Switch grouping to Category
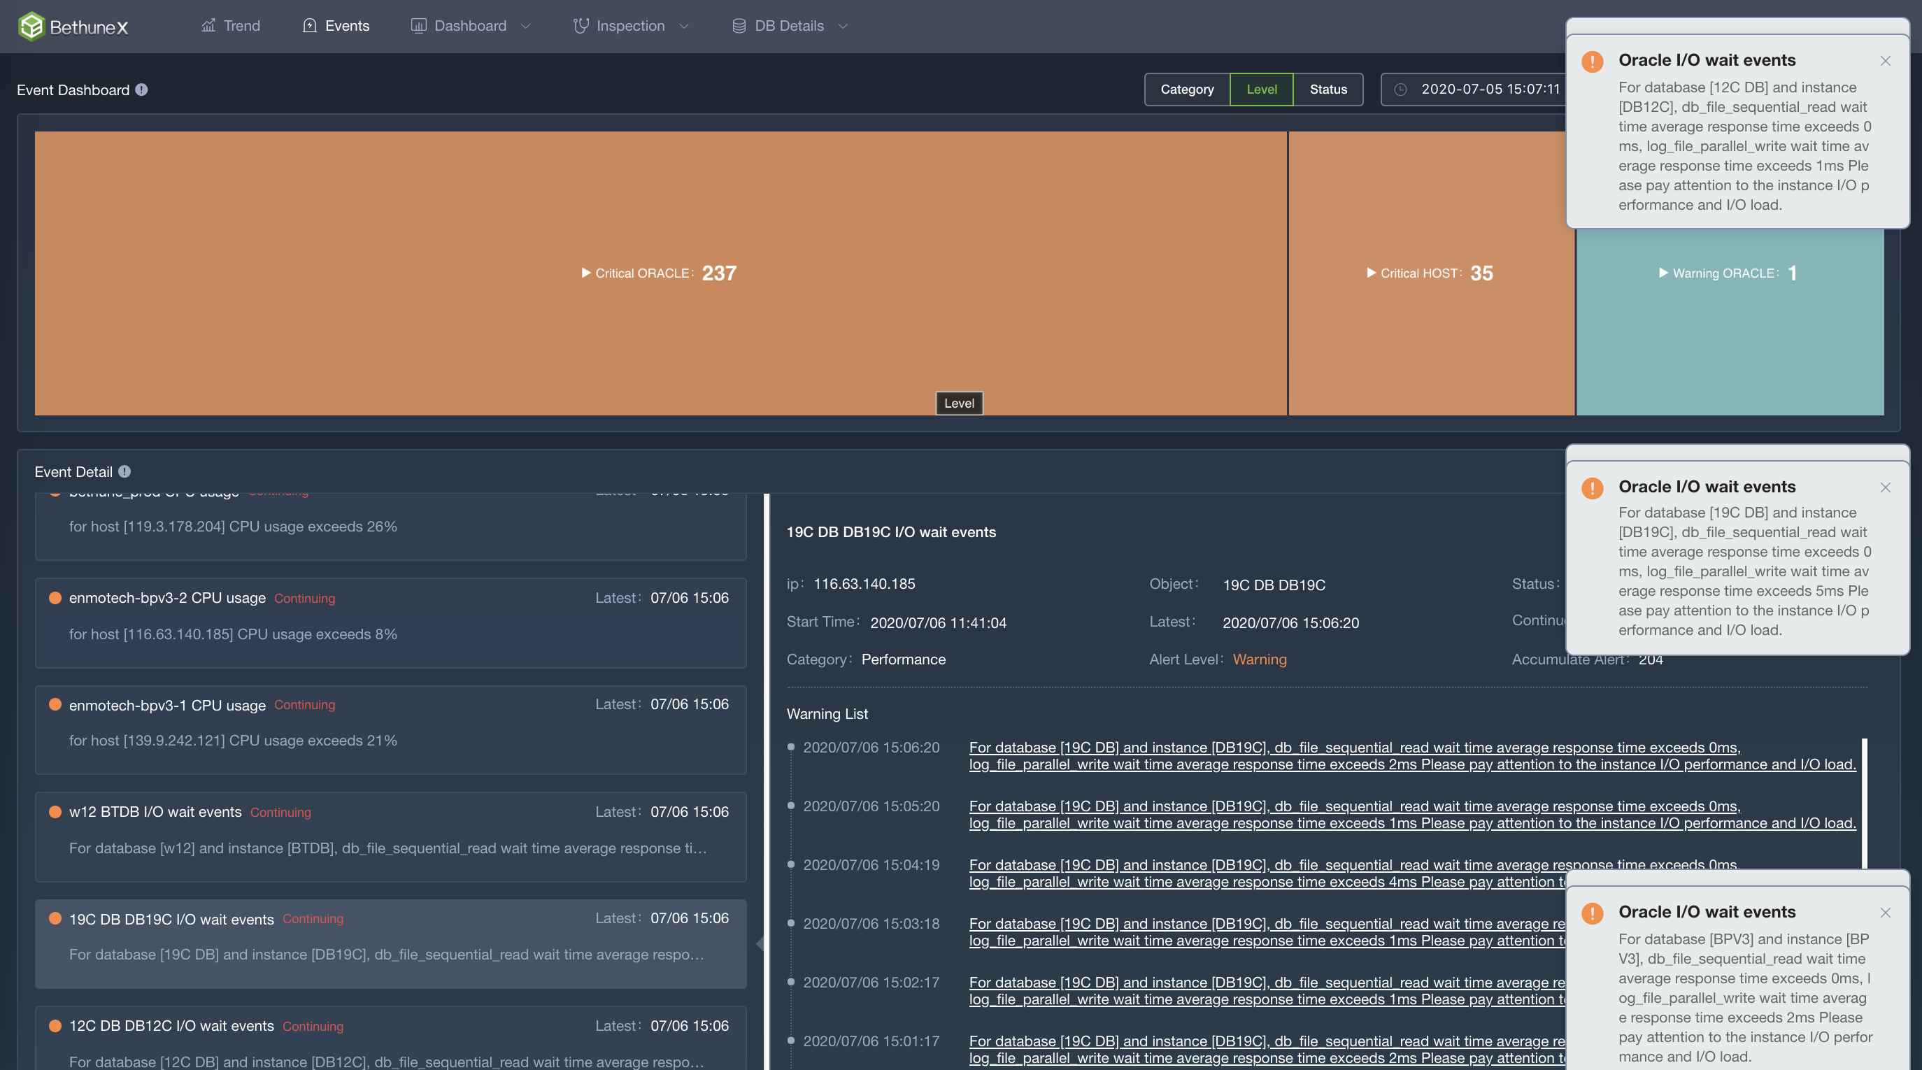The width and height of the screenshot is (1922, 1070). click(x=1186, y=90)
